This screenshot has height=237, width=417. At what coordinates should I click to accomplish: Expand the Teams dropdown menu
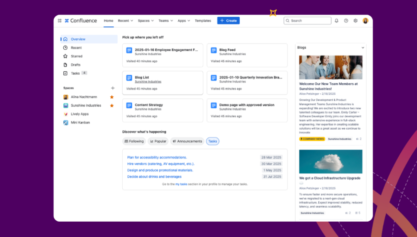(x=166, y=21)
